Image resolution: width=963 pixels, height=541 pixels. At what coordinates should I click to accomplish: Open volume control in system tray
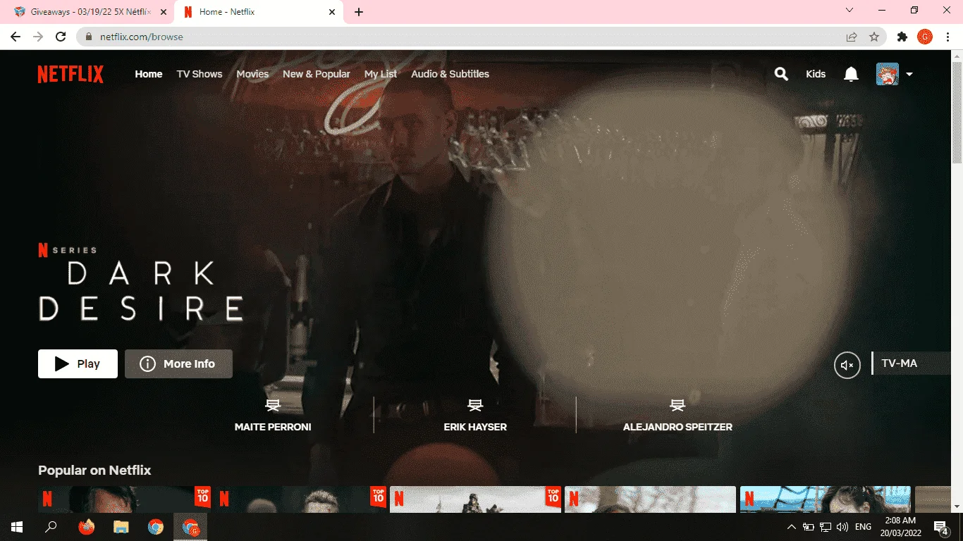[842, 527]
